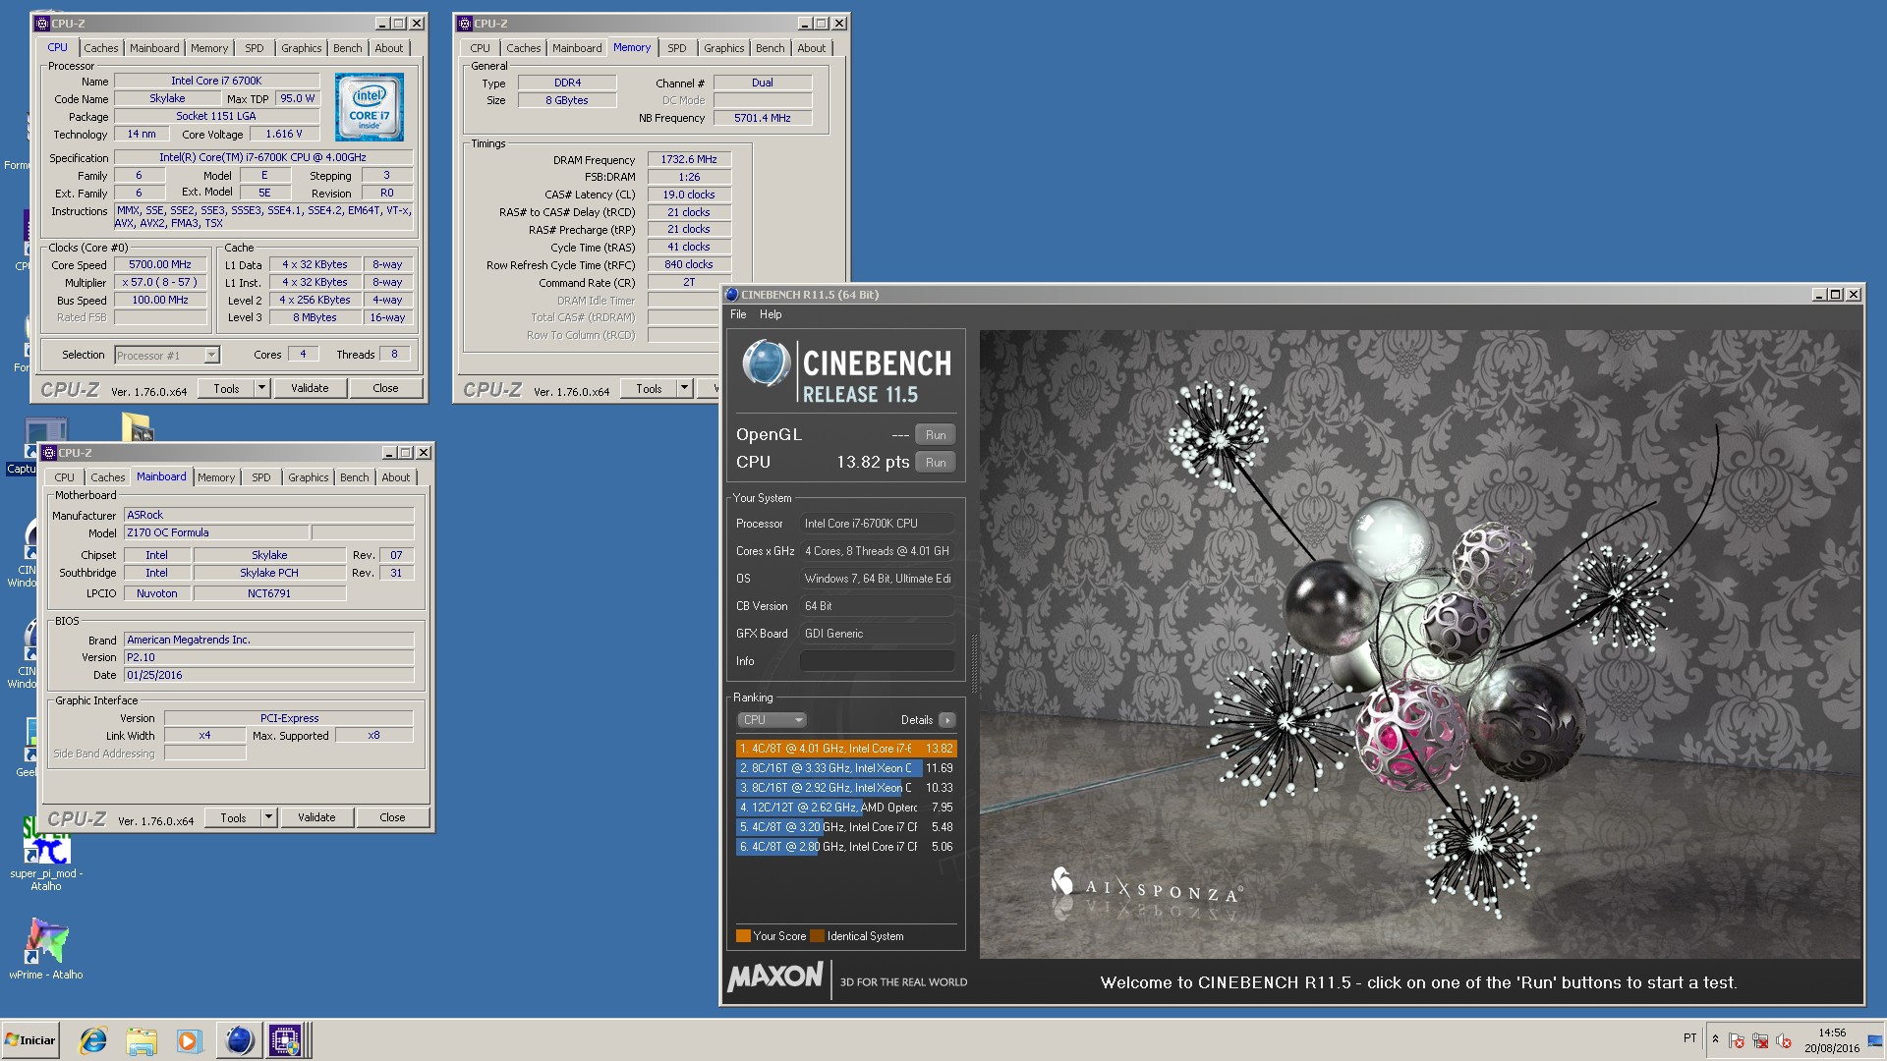Open Internet Explorer from the taskbar
The height and width of the screenshot is (1061, 1887).
click(93, 1040)
